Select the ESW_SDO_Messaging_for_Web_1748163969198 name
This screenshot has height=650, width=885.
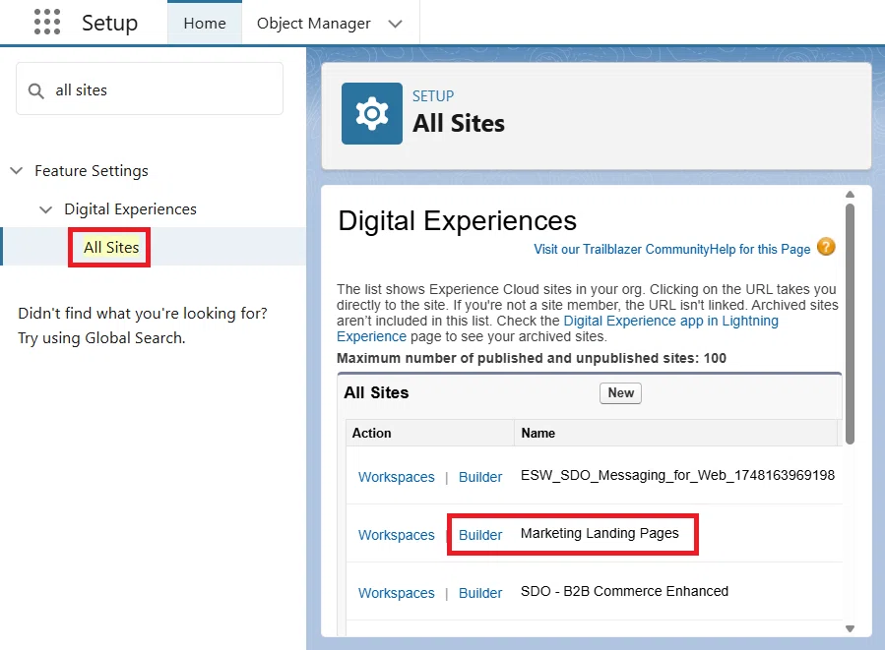[677, 475]
